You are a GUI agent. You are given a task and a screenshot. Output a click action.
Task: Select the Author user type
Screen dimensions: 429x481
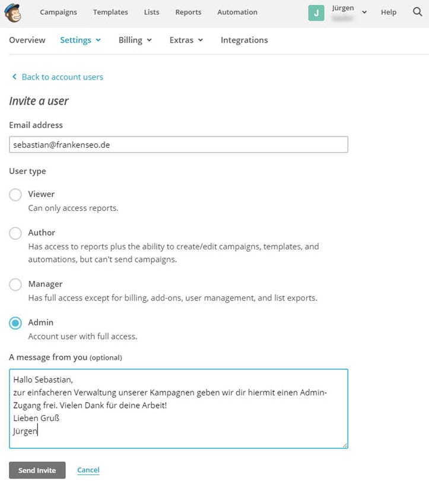tap(15, 233)
